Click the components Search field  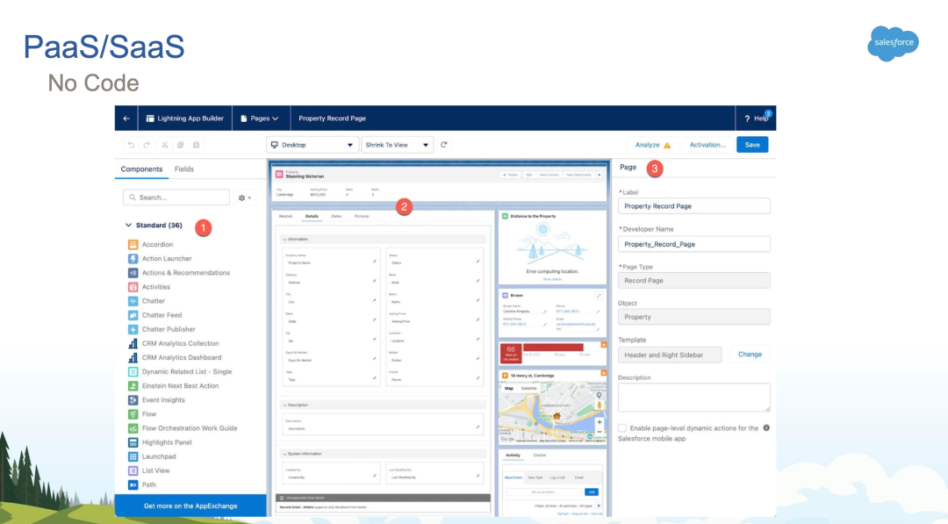pyautogui.click(x=176, y=197)
